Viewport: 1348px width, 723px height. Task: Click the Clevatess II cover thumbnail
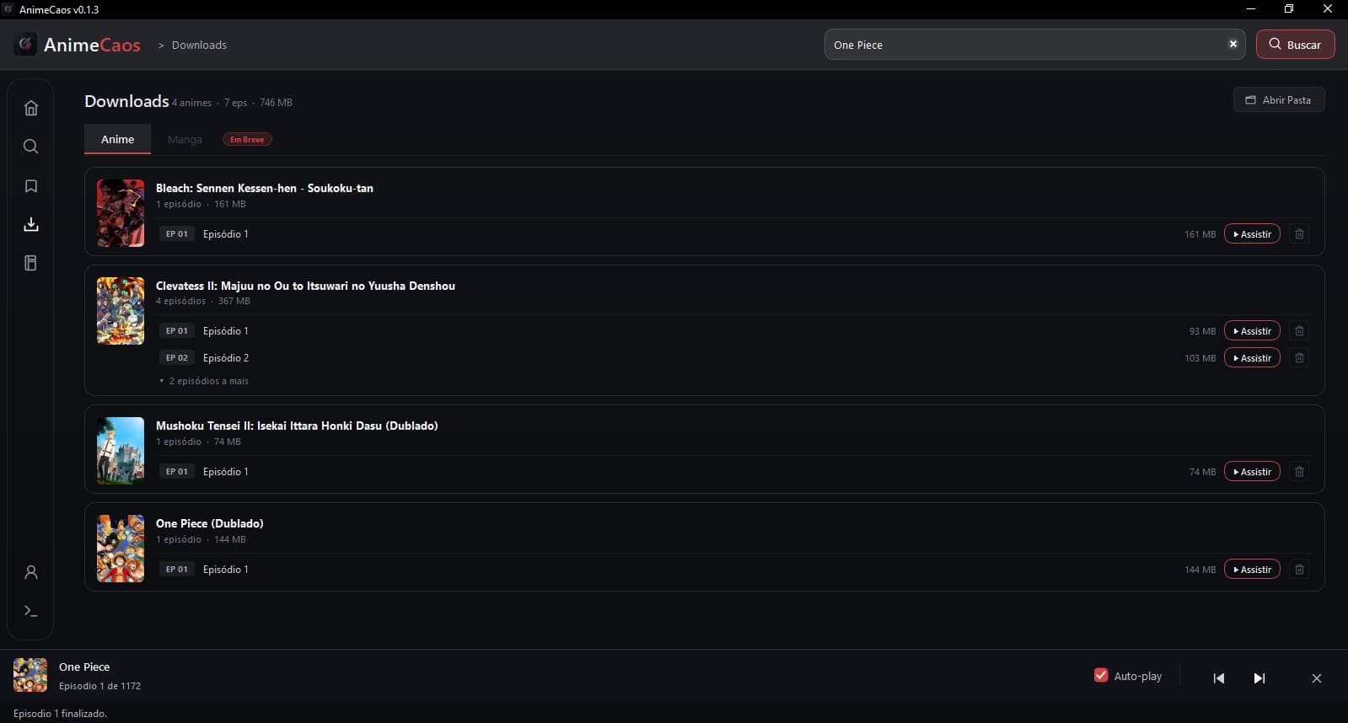[x=121, y=311]
